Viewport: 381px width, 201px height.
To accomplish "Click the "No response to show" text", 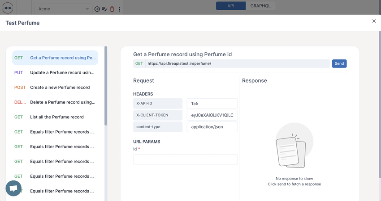I will [x=294, y=179].
